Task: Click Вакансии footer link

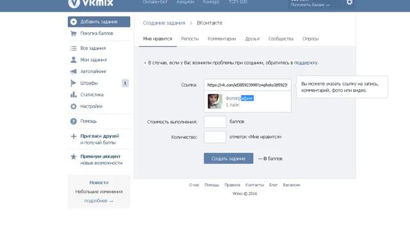Action: [291, 185]
